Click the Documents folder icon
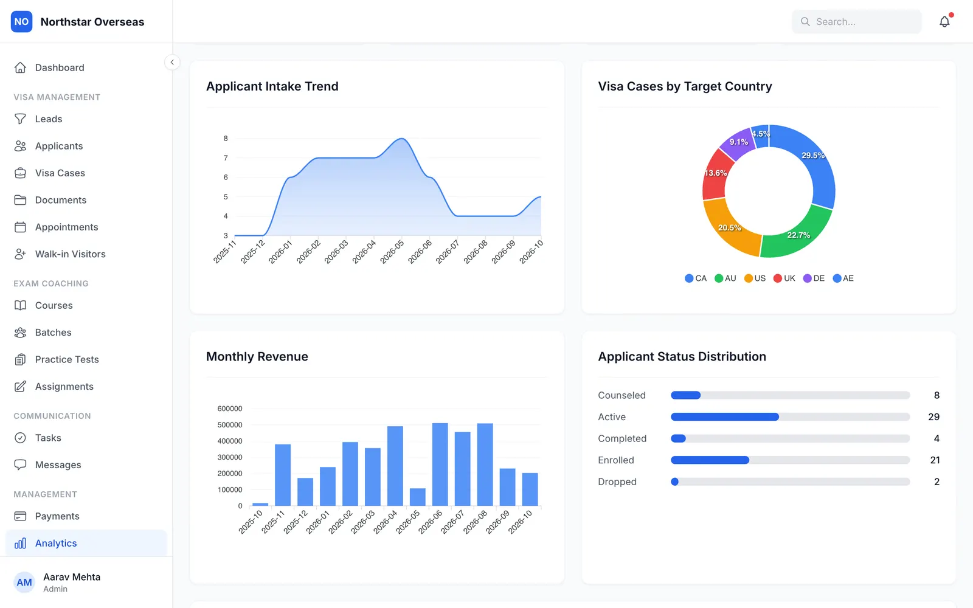The height and width of the screenshot is (608, 973). pyautogui.click(x=20, y=200)
